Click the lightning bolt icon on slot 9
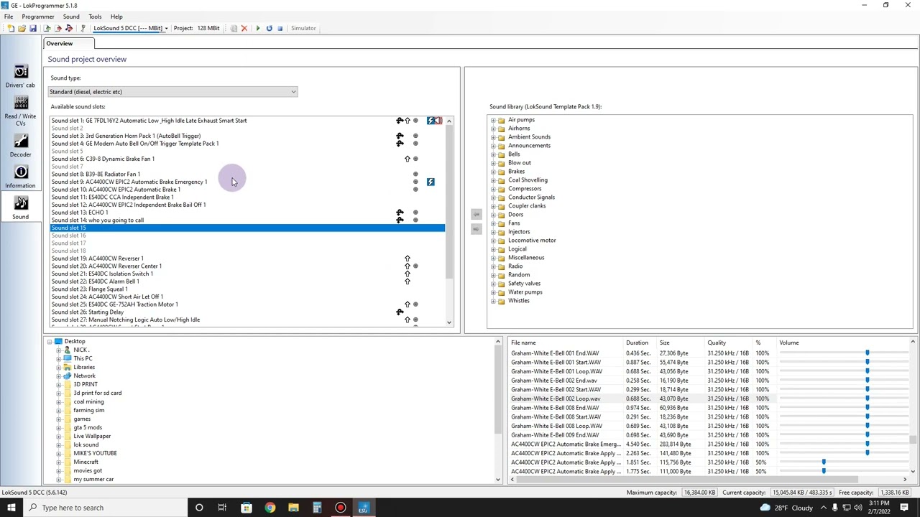This screenshot has height=517, width=920. click(x=431, y=182)
